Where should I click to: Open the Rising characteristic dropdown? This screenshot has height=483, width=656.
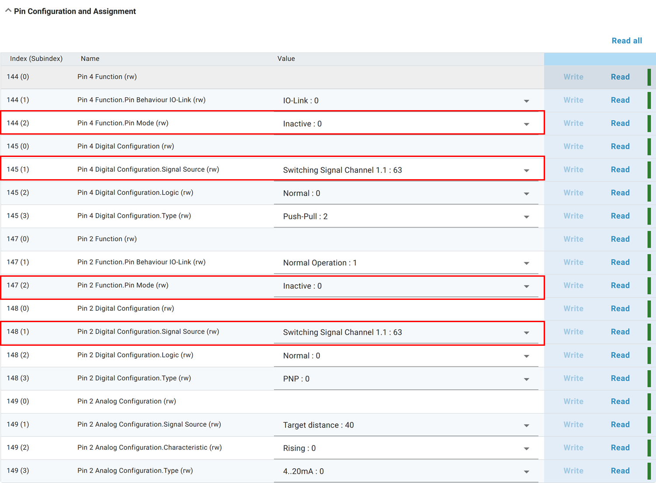click(526, 448)
